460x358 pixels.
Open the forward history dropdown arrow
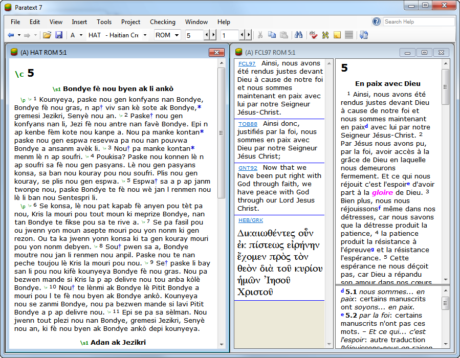[35, 35]
